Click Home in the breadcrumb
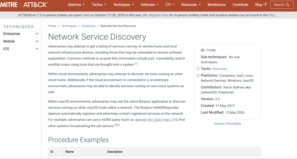The width and height of the screenshot is (297, 159). click(52, 26)
